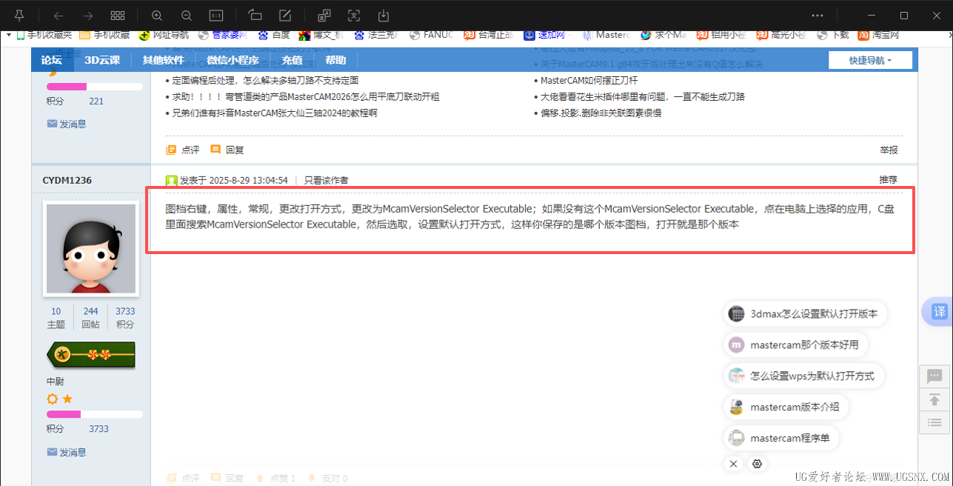Image resolution: width=953 pixels, height=486 pixels.
Task: Open the 网址导航 bookmark
Action: coord(163,34)
